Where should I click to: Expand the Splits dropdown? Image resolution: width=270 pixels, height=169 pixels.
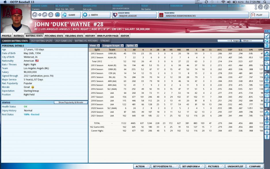(x=132, y=46)
